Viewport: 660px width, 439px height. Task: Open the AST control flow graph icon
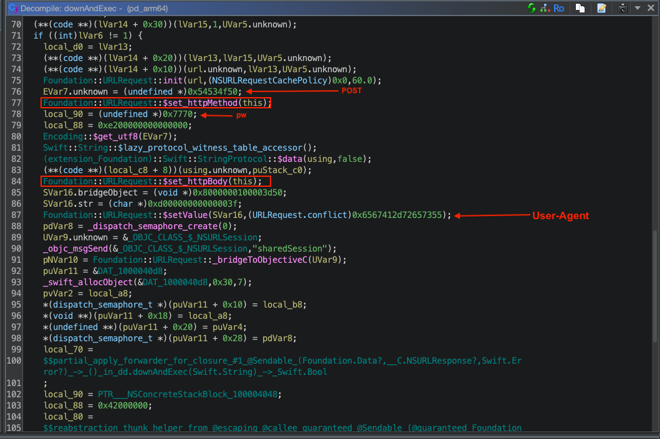(x=545, y=8)
